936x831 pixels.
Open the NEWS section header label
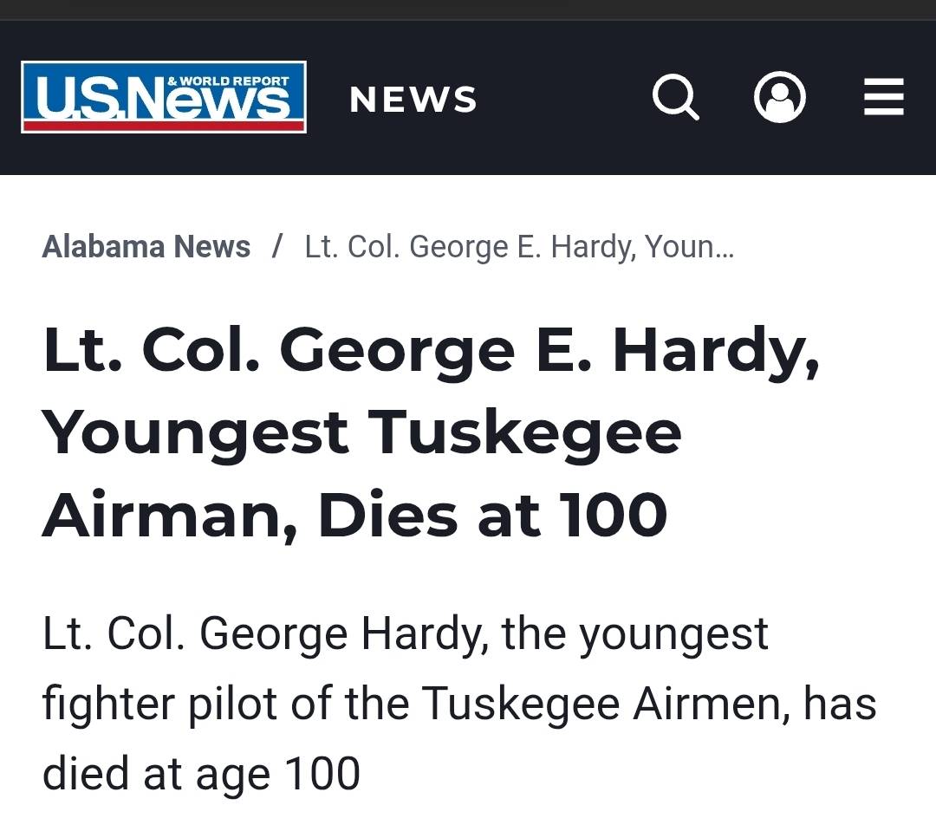(413, 100)
